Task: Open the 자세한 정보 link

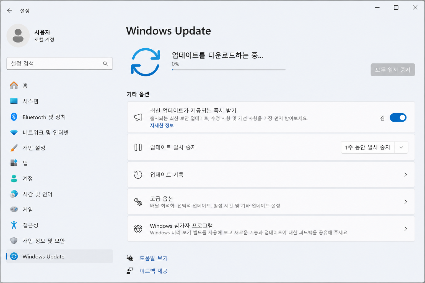Action: pos(162,125)
